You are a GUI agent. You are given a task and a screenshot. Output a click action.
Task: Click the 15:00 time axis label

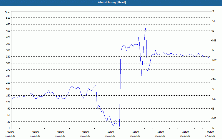(136, 132)
